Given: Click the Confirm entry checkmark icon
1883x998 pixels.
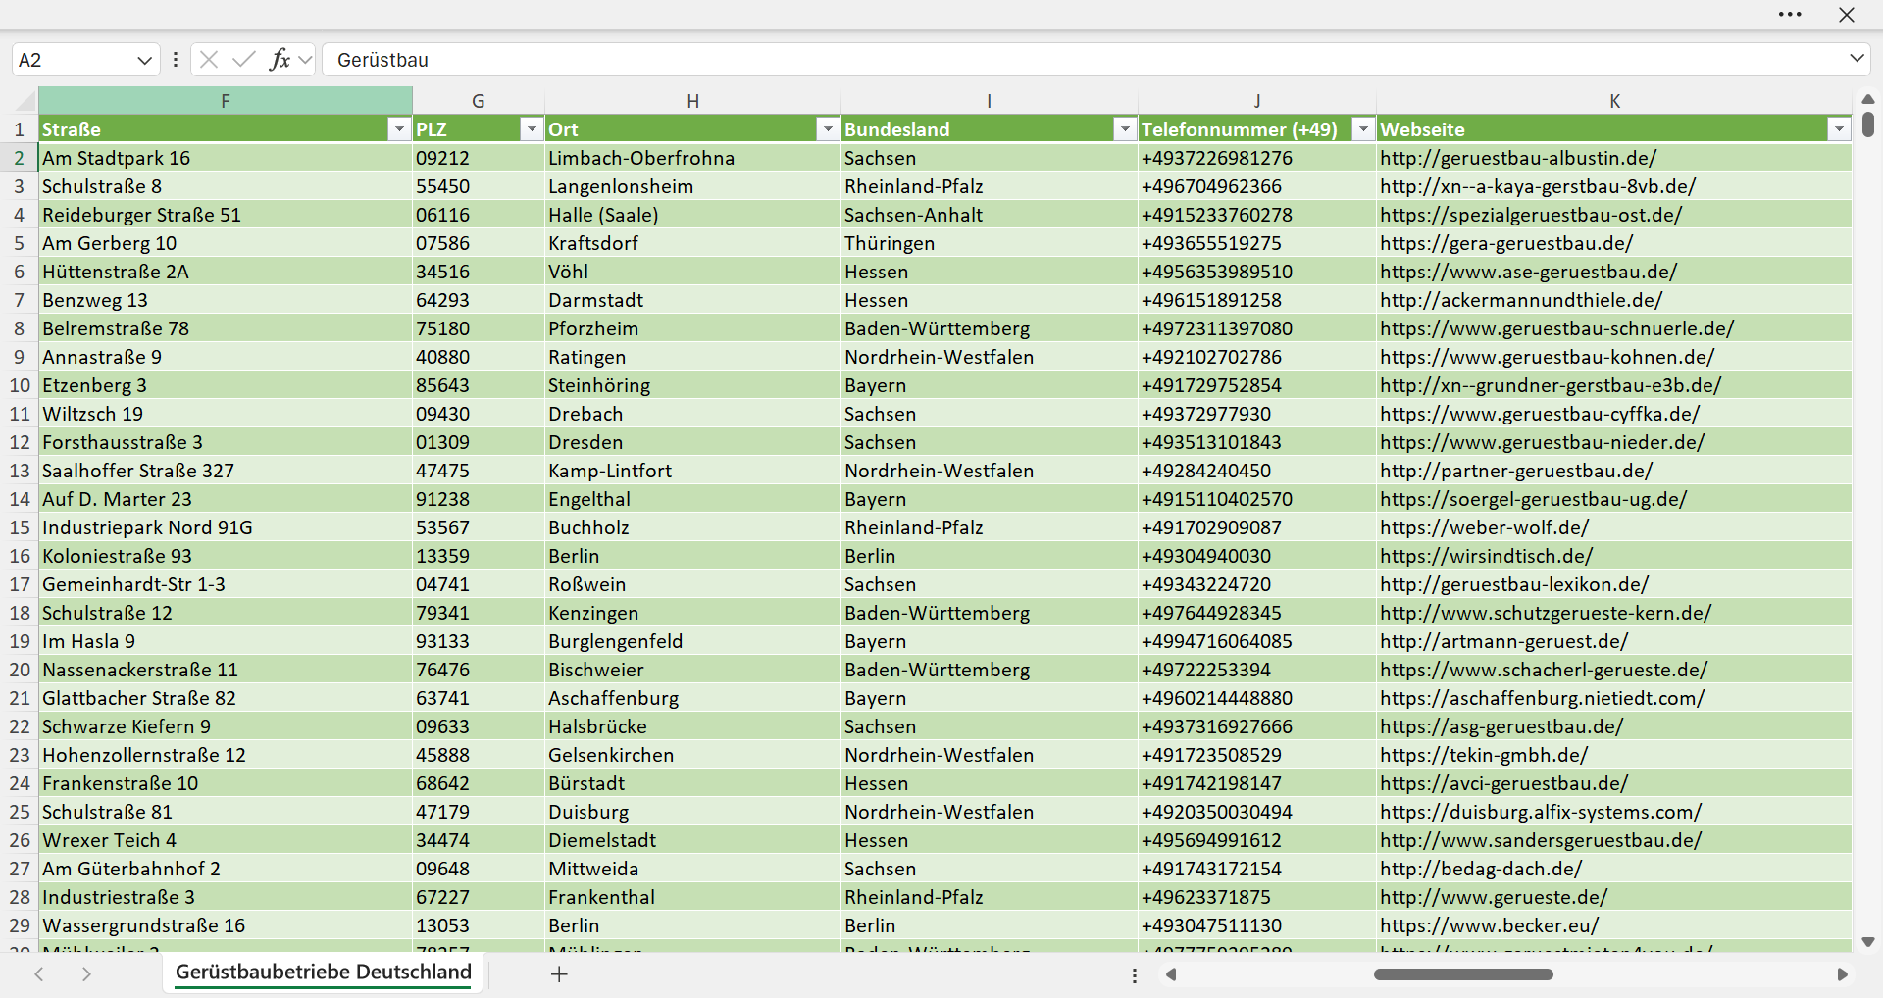Looking at the screenshot, I should [x=244, y=60].
